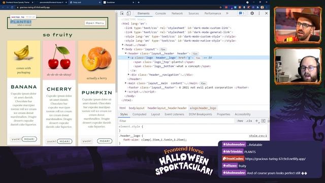The image size is (325, 183).
Task: Click MOAR! on the Banana card
Action: (29, 139)
